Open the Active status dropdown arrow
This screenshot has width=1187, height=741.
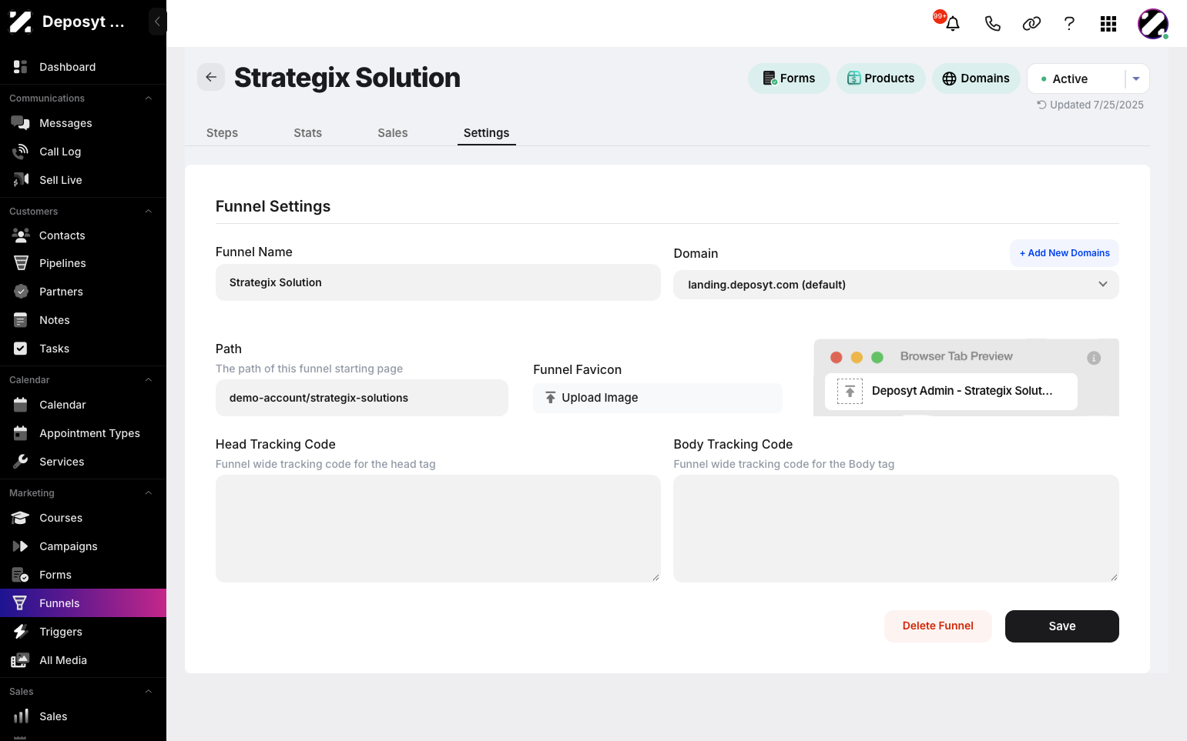1136,78
